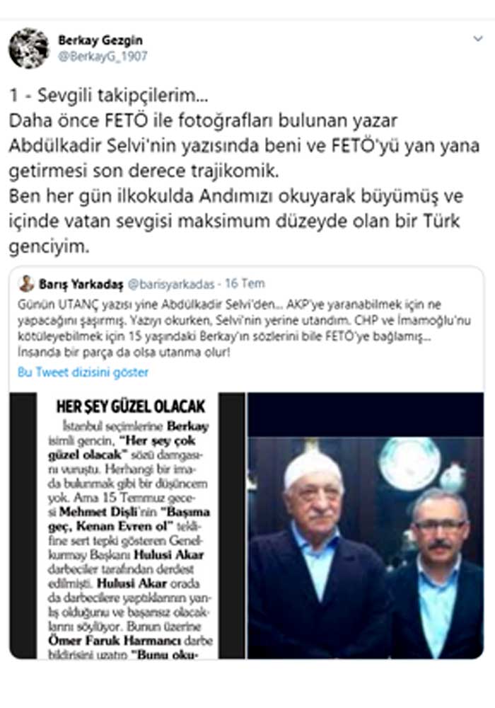
Task: Click "Bu Tweet dizisini göster" link
Action: (x=83, y=372)
